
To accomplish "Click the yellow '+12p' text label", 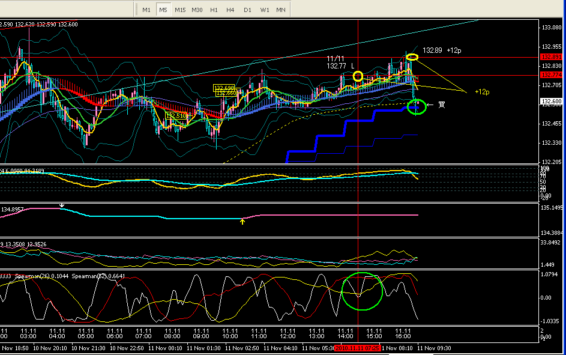I will pos(482,92).
